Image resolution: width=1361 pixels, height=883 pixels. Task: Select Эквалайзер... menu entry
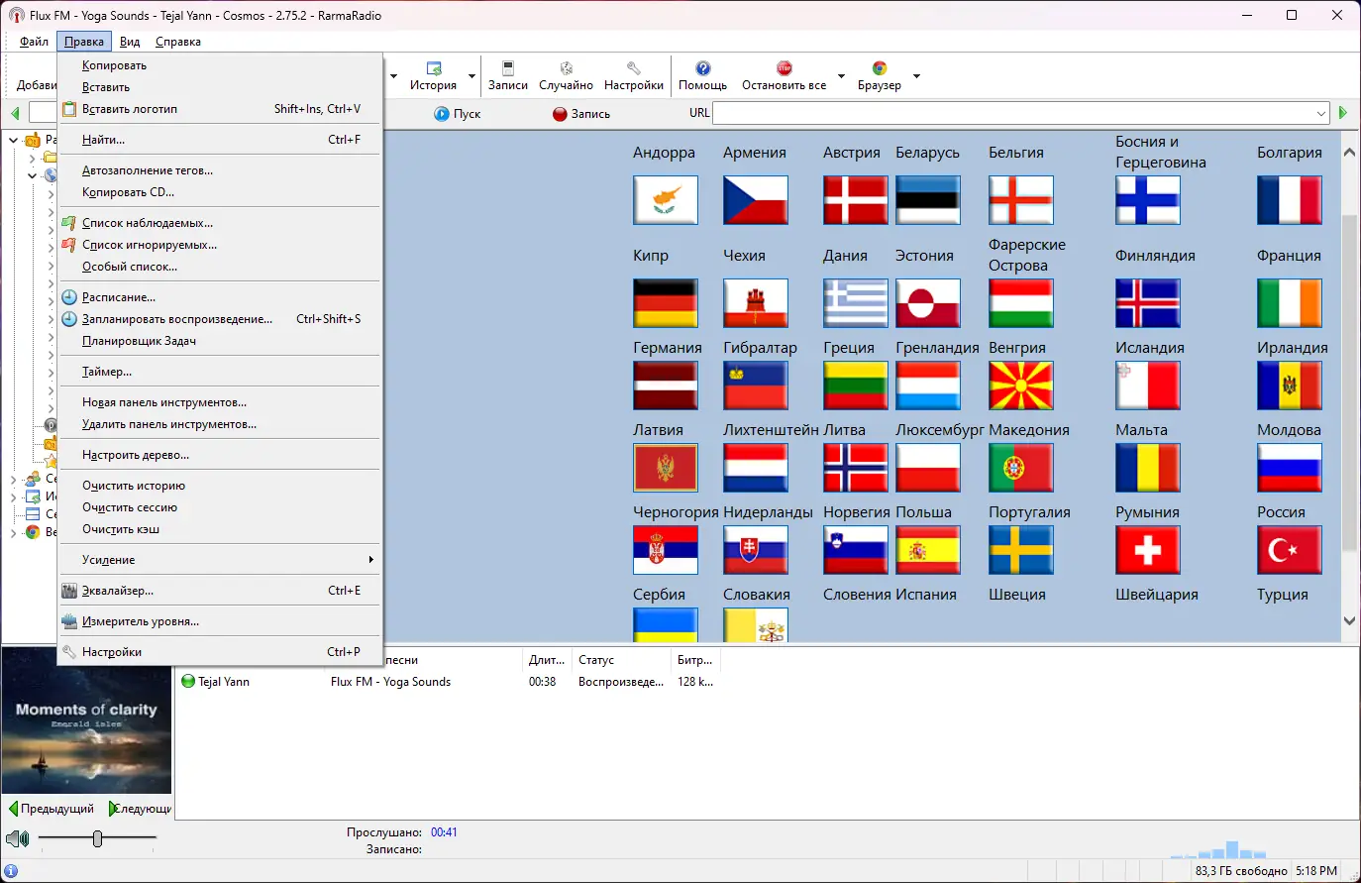(220, 591)
